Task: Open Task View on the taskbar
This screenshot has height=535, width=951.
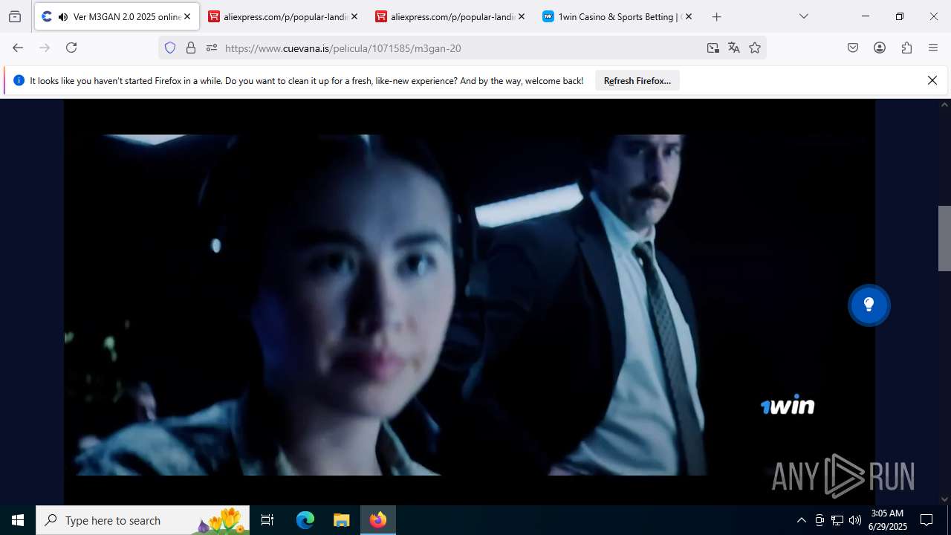Action: click(267, 520)
